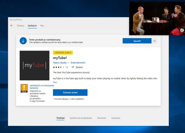The height and width of the screenshot is (133, 185).
Task: Click the In-App Purchases rating descriptor
Action: tap(37, 101)
